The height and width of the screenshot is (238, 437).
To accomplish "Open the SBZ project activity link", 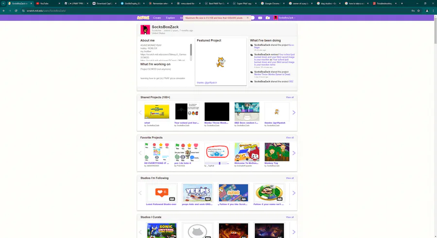I will [x=291, y=81].
